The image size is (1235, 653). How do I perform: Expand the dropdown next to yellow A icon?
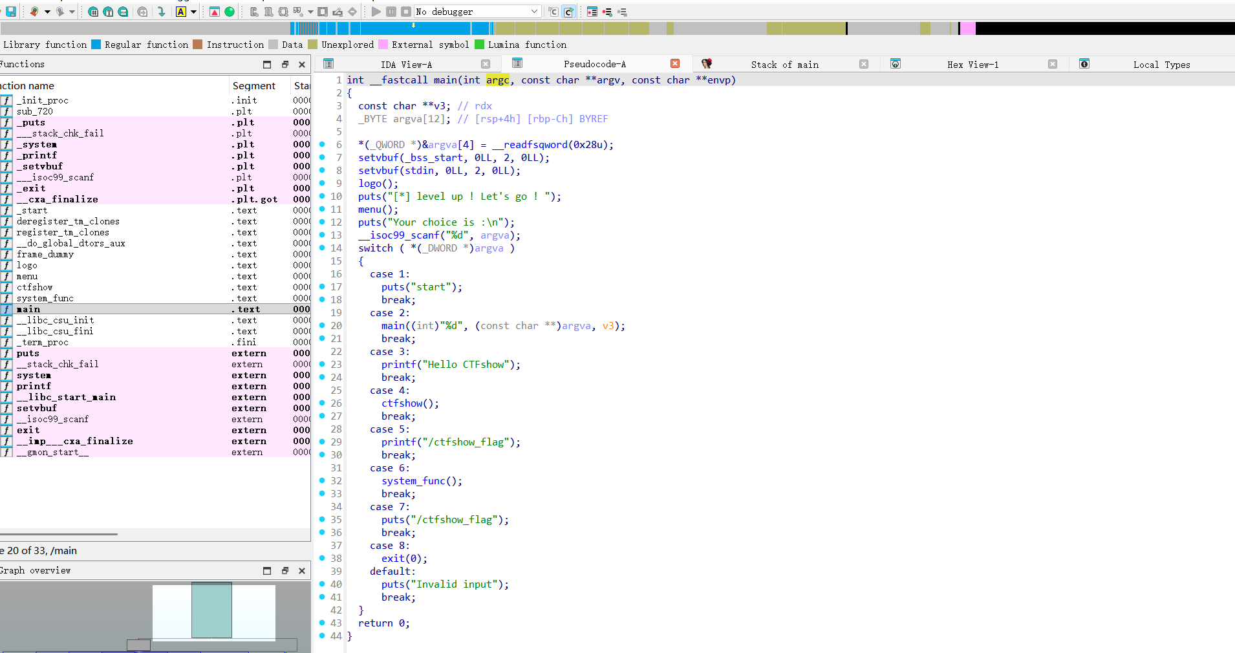point(193,12)
